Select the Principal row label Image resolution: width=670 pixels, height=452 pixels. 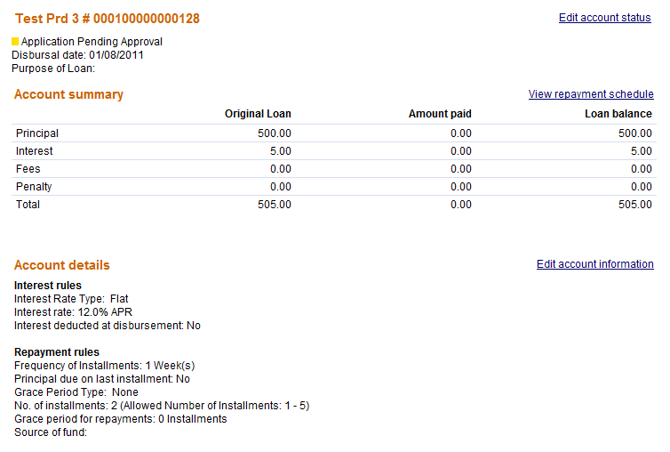tap(37, 133)
